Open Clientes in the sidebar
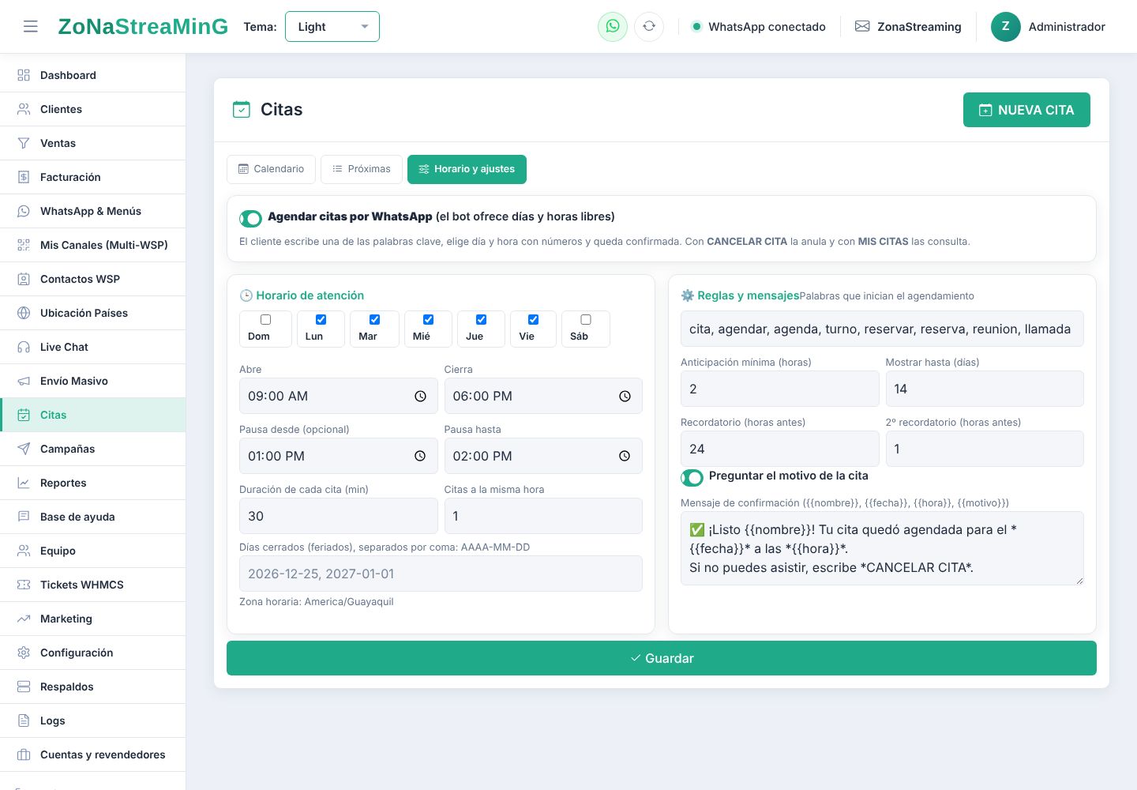This screenshot has height=790, width=1137. pos(93,109)
